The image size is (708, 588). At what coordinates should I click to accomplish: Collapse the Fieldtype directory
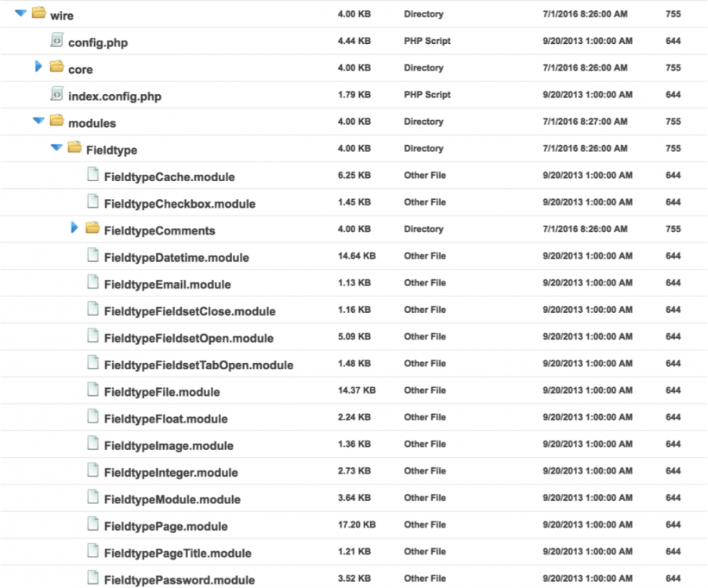(x=56, y=148)
